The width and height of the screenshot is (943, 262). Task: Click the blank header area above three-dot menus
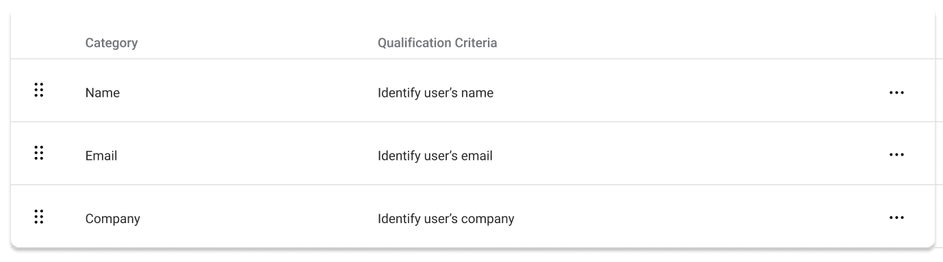[x=896, y=43]
